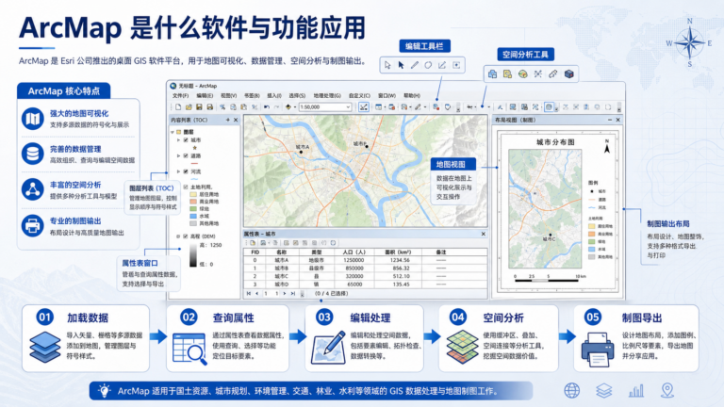Viewport: 724px width, 407px height.
Task: Open the 1:50,000 map scale dropdown
Action: [x=348, y=107]
